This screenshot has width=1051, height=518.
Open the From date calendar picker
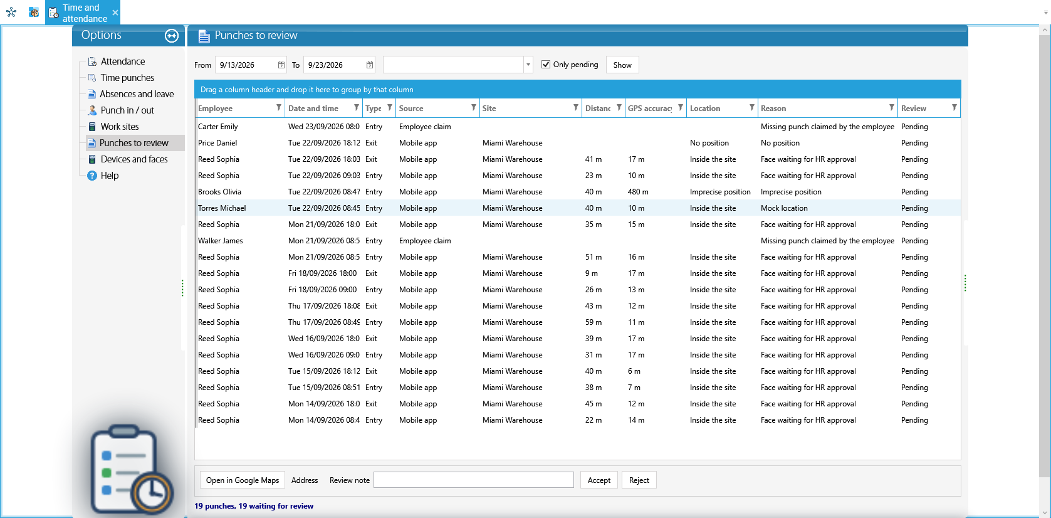pyautogui.click(x=281, y=65)
